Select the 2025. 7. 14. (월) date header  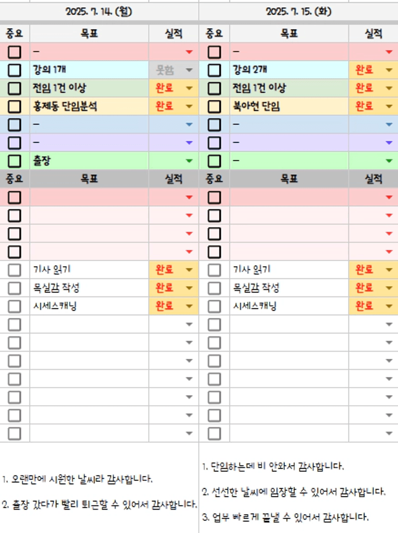point(99,12)
